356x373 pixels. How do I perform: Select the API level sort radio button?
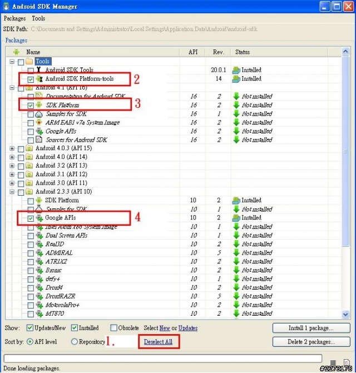click(30, 342)
